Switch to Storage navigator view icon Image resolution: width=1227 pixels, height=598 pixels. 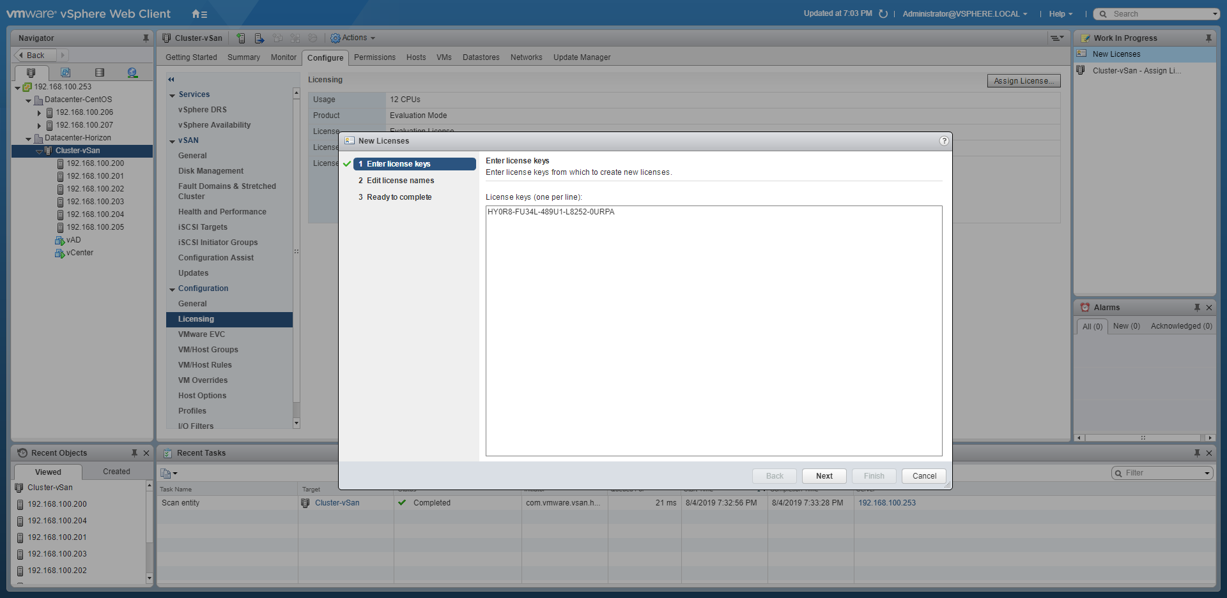(x=99, y=73)
